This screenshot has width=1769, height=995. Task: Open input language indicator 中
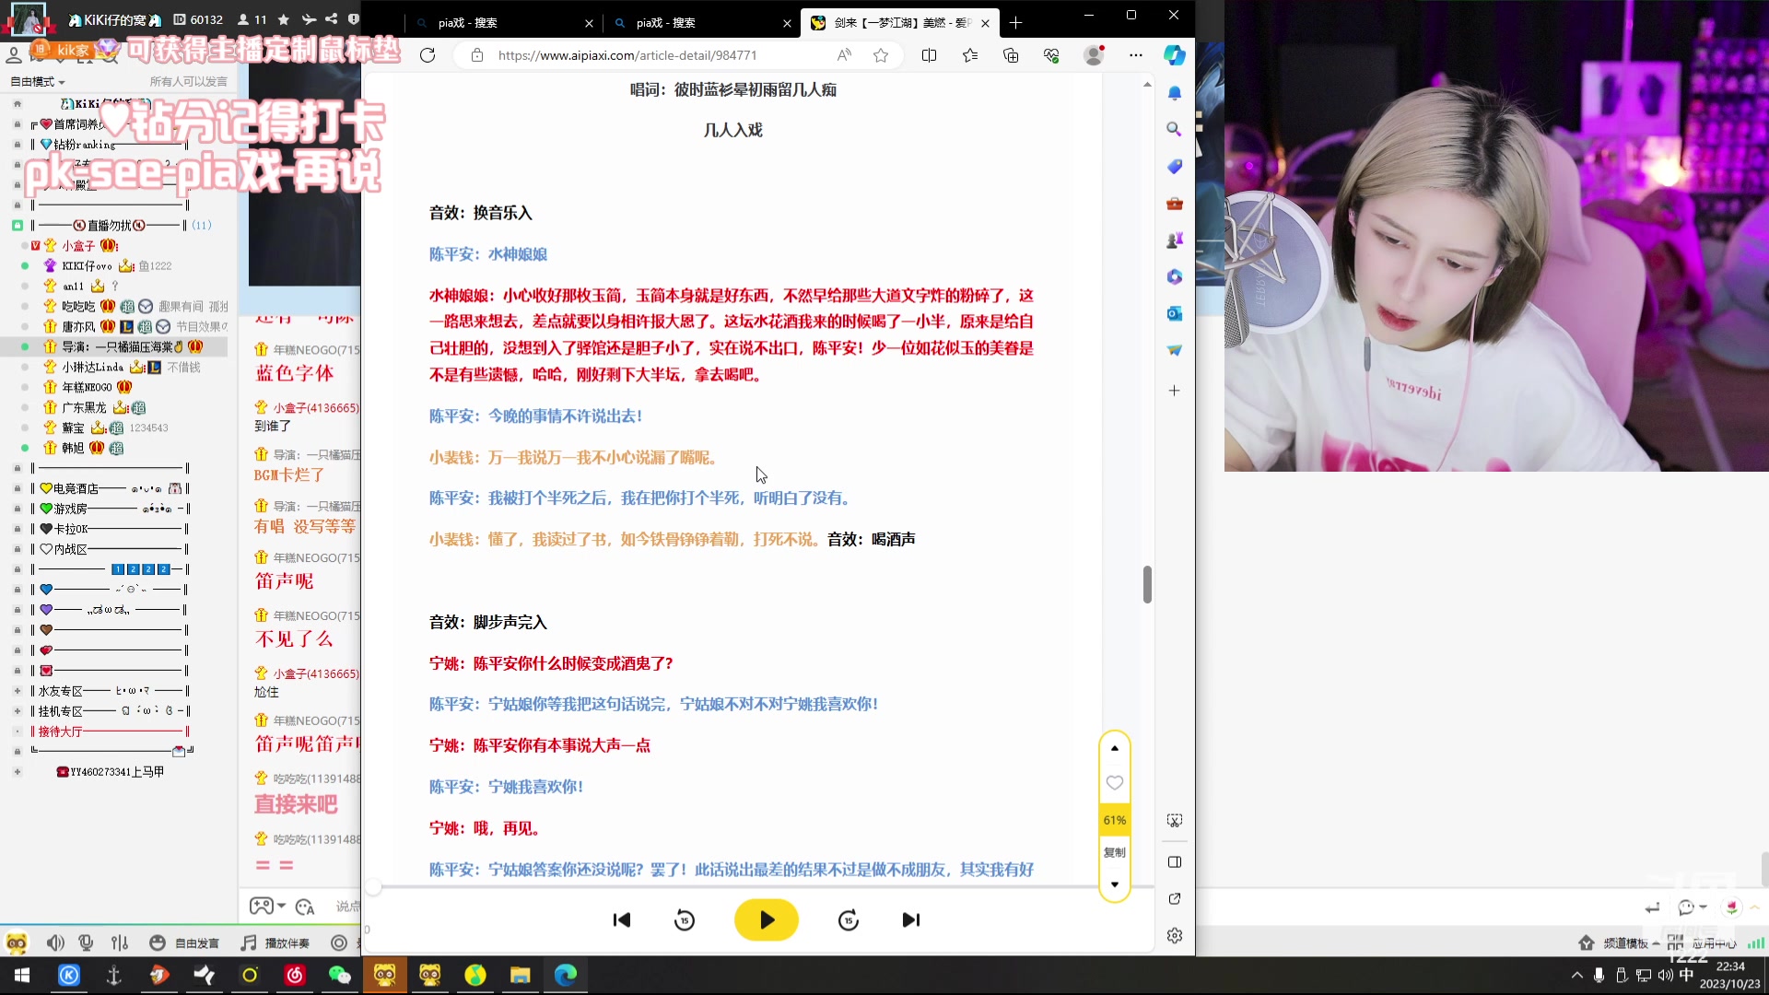pyautogui.click(x=1686, y=975)
